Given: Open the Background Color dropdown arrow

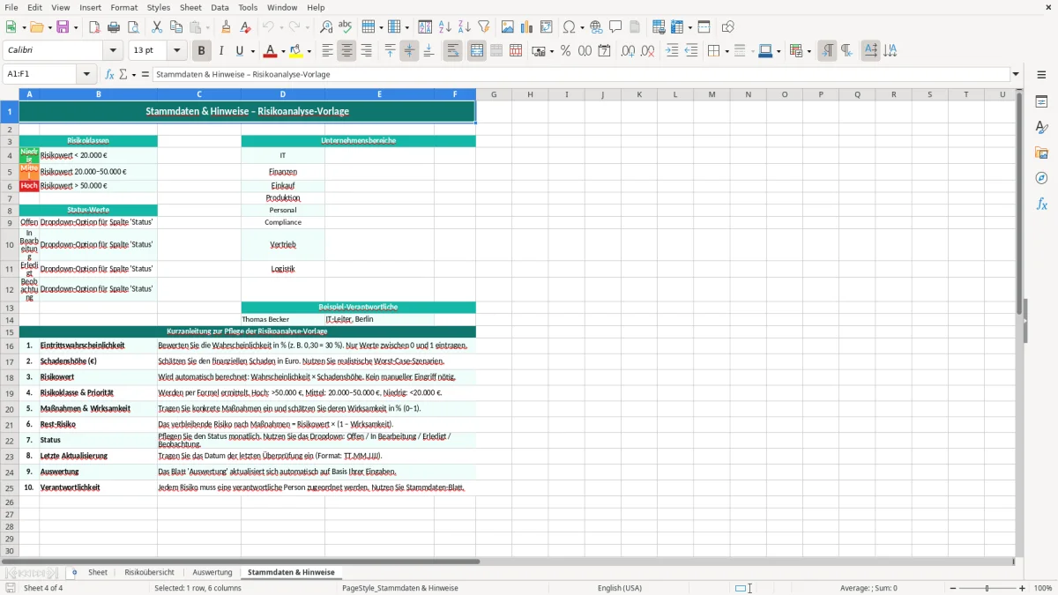Looking at the screenshot, I should click(x=309, y=51).
